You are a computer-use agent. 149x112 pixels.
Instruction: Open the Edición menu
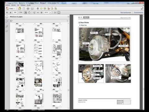[13, 5]
